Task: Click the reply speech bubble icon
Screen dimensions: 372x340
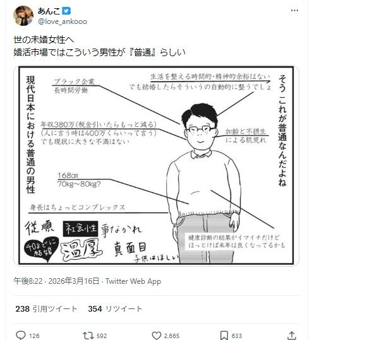Action: (21, 336)
